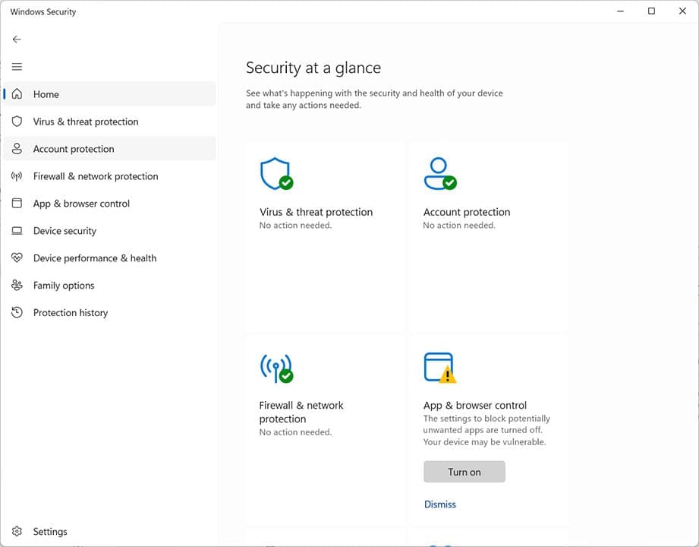This screenshot has height=547, width=699.
Task: Click the large shield icon on Virus & threat card
Action: [x=276, y=173]
